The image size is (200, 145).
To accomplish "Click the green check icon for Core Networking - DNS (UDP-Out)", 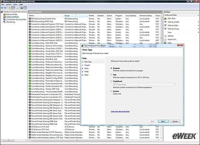I will pos(30,43).
